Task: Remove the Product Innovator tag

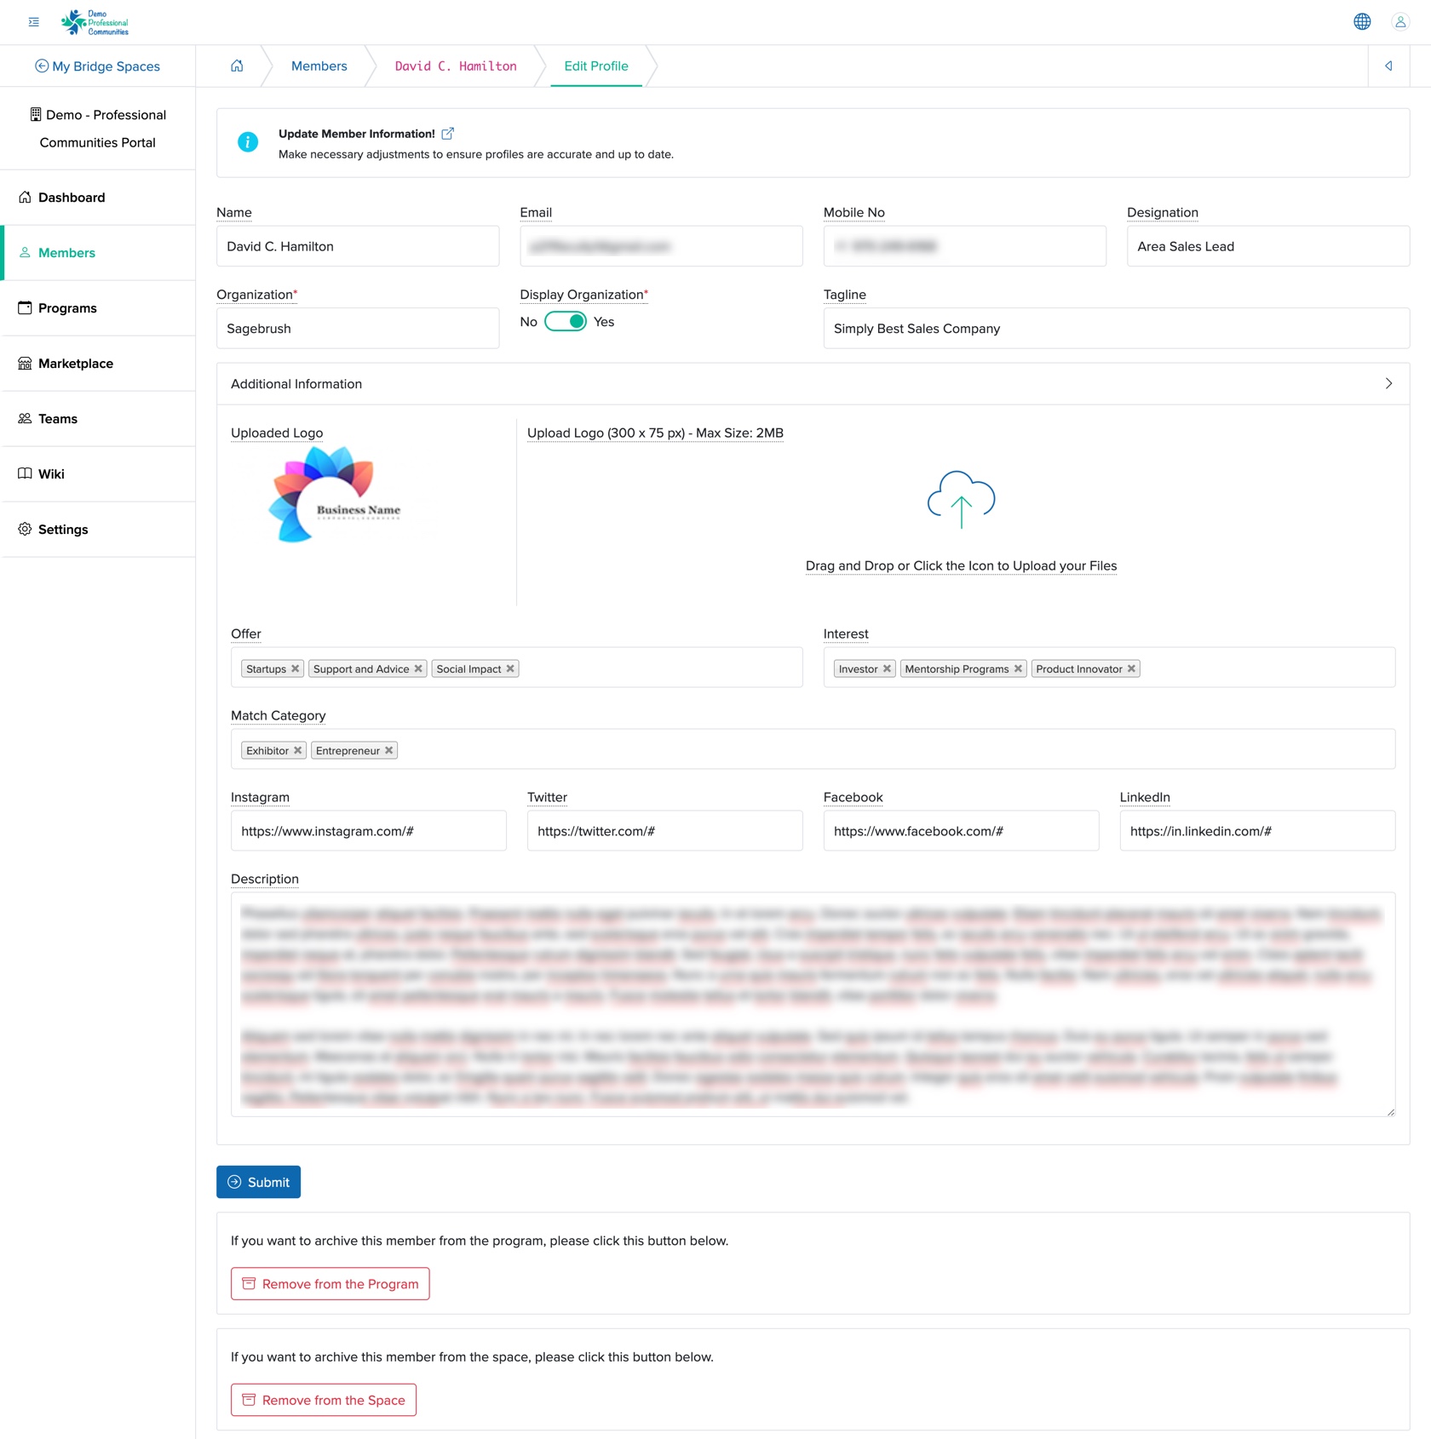Action: coord(1131,668)
